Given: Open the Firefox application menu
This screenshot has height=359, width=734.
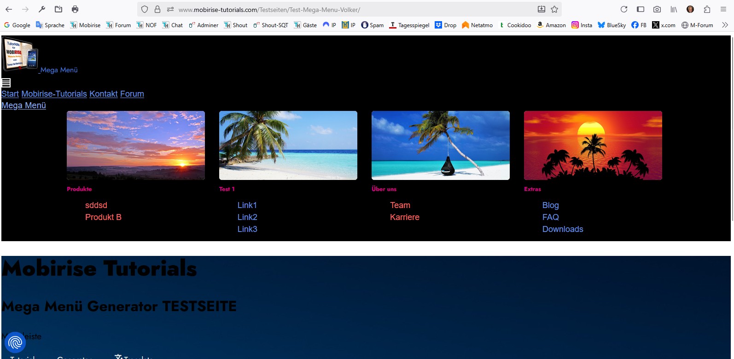Looking at the screenshot, I should point(723,9).
